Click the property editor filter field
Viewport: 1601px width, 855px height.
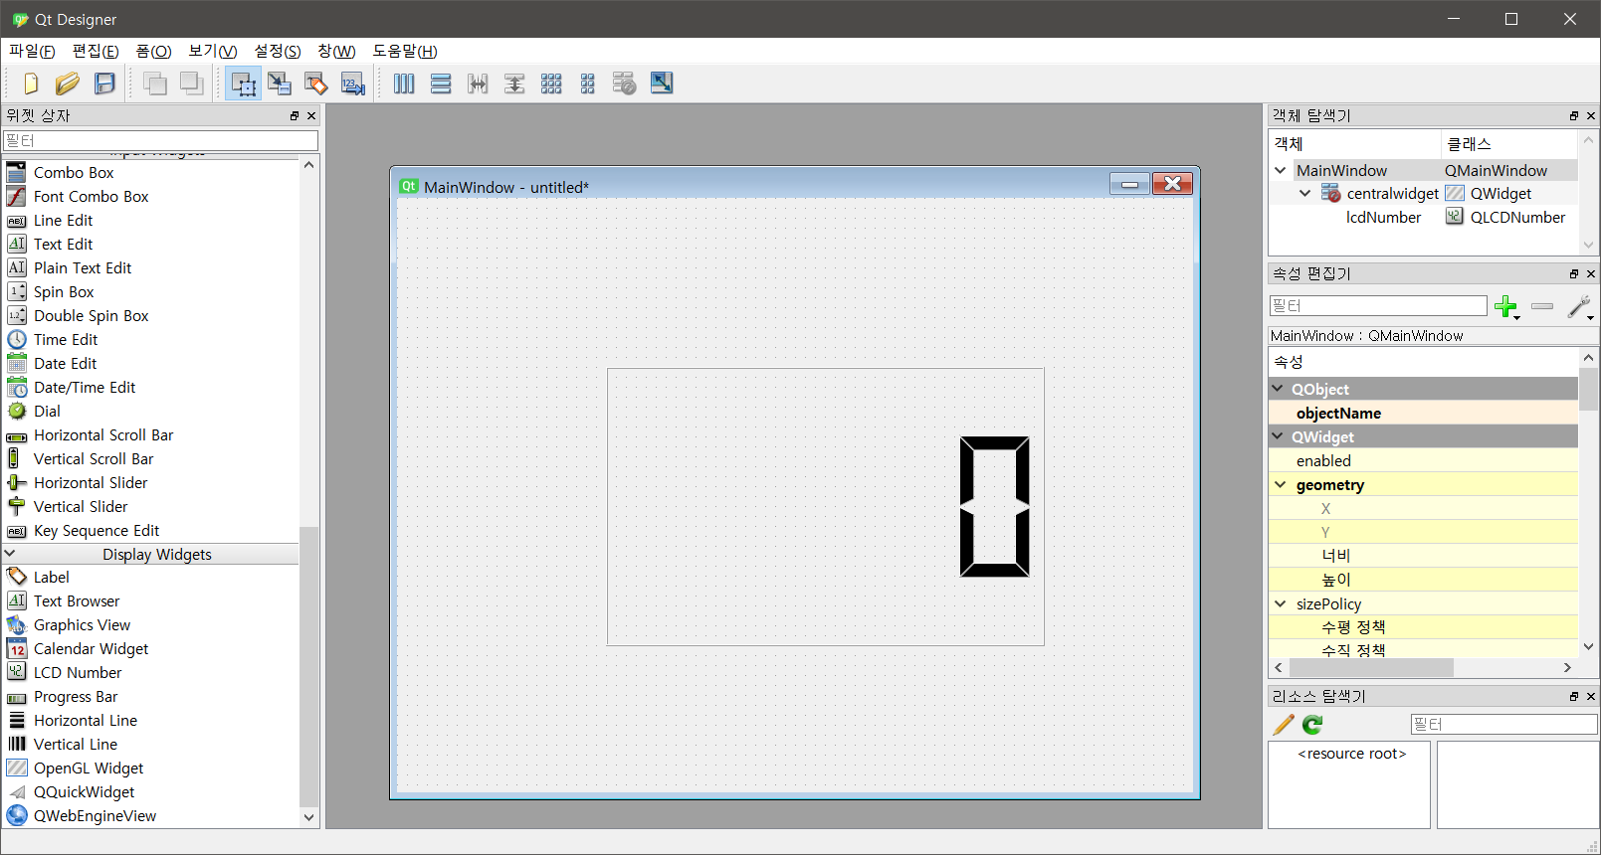point(1378,306)
